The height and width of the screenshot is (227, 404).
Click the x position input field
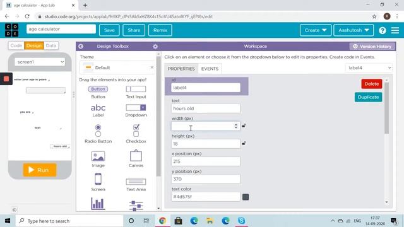click(206, 161)
